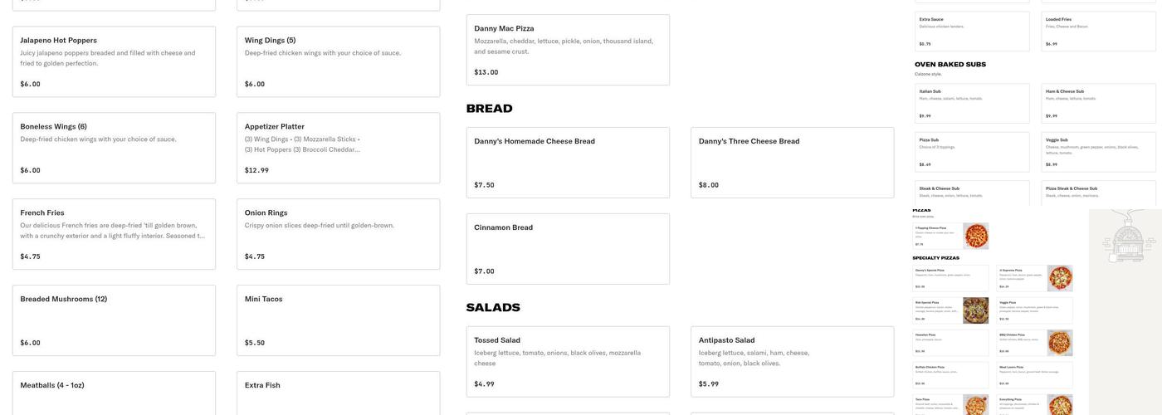Screen dimensions: 1162x415
Task: Pick the Cinnamon Bread item
Action: click(x=568, y=249)
